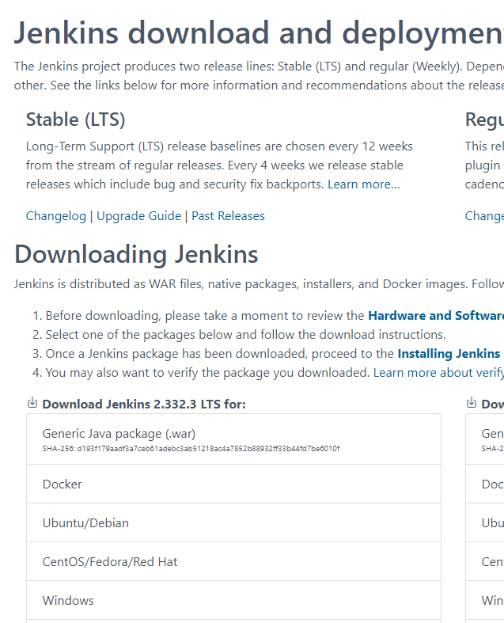This screenshot has height=623, width=504.
Task: Choose the Docker option in the LTS list
Action: point(63,484)
